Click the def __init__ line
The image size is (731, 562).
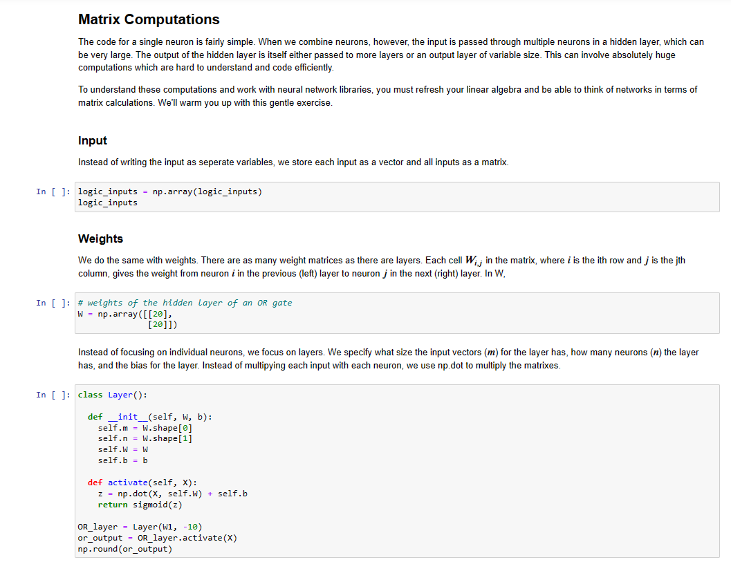click(149, 417)
